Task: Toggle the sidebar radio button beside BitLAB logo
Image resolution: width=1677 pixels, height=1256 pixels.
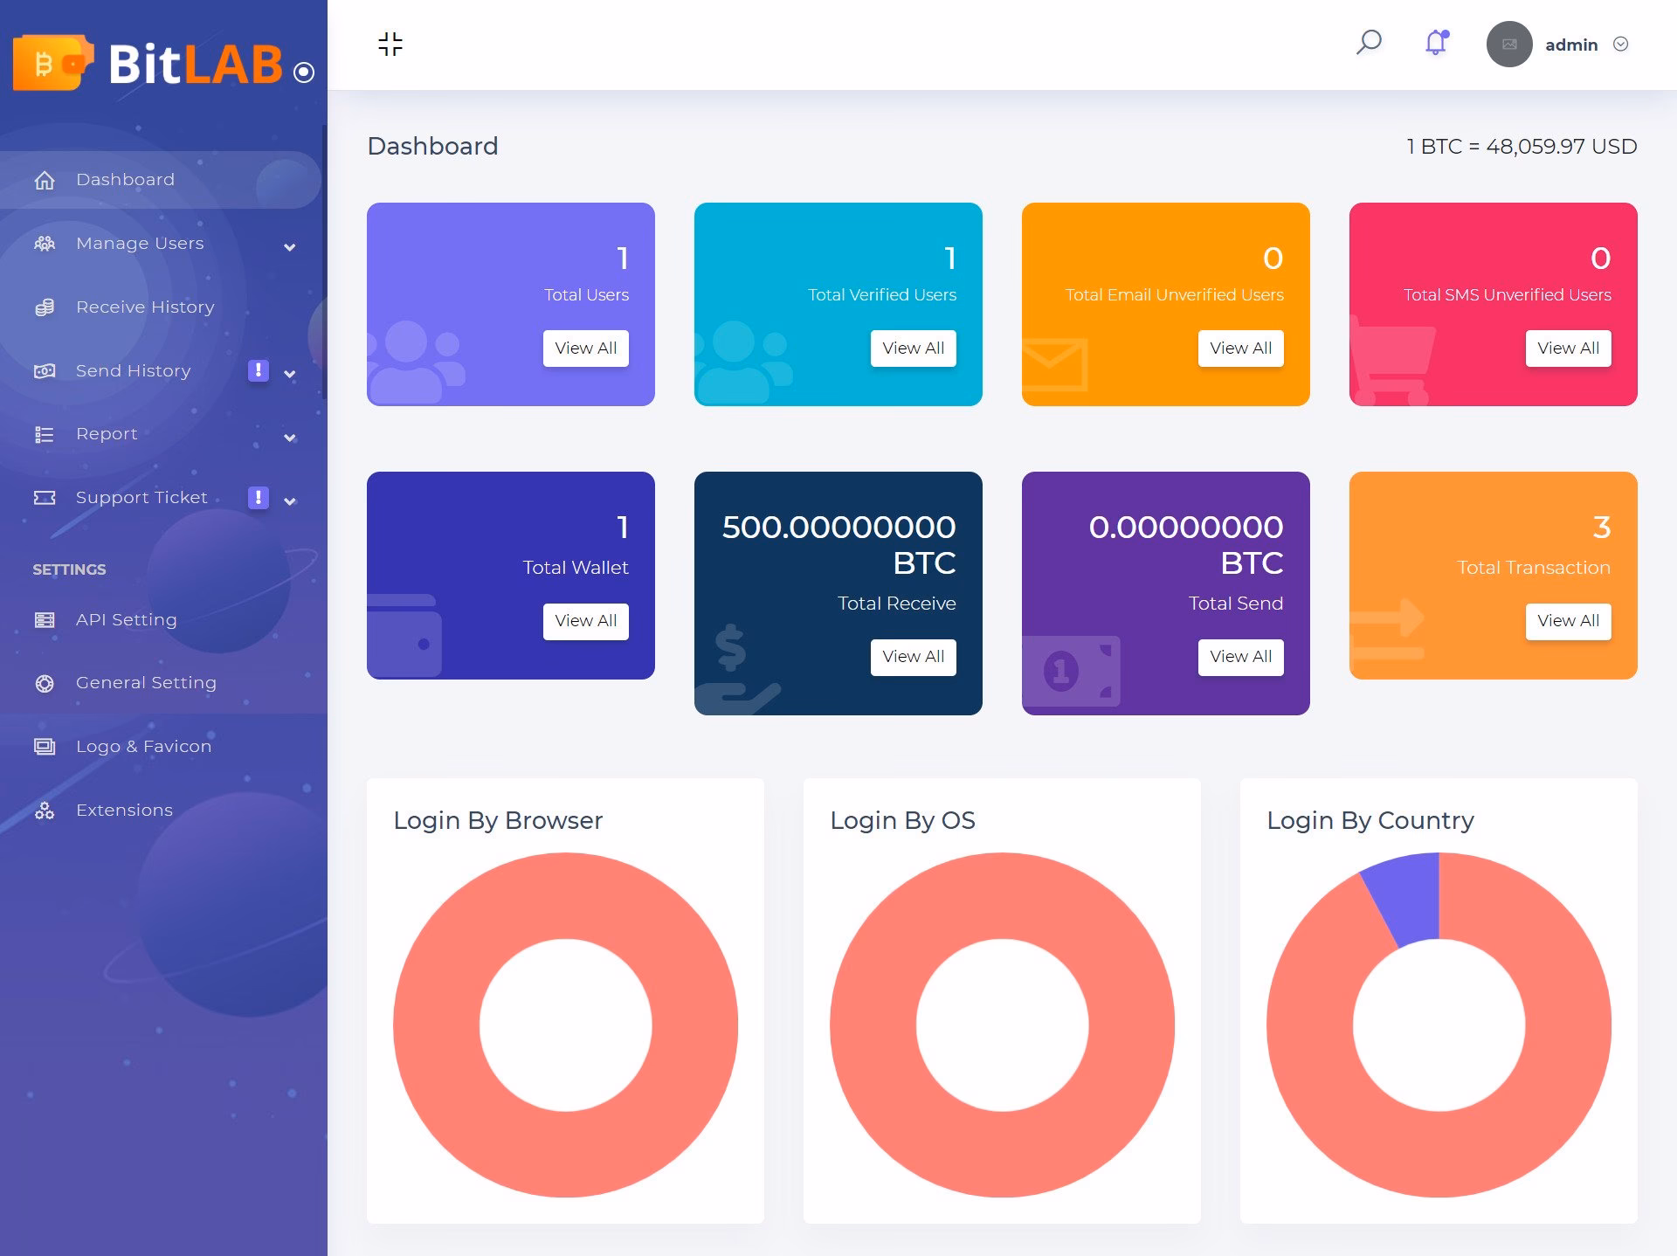Action: point(304,72)
